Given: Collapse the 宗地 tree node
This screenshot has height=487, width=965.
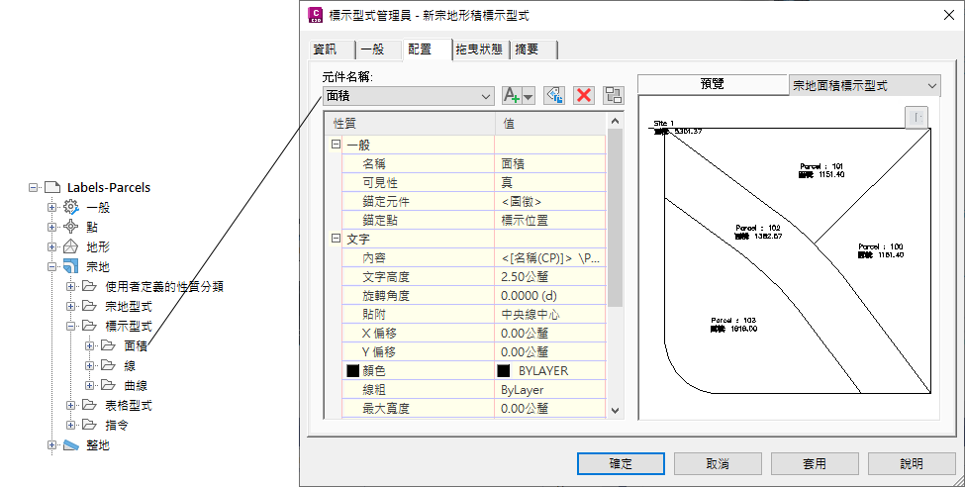Looking at the screenshot, I should [x=52, y=266].
